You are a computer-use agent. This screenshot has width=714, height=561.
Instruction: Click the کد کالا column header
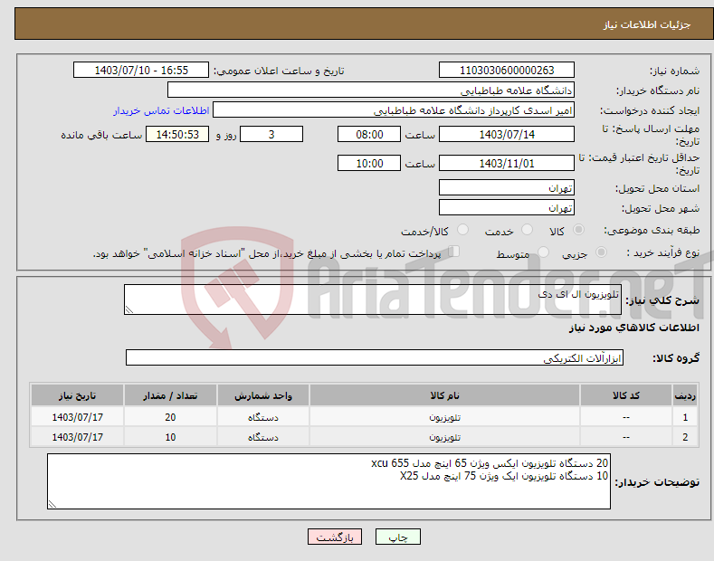click(626, 395)
